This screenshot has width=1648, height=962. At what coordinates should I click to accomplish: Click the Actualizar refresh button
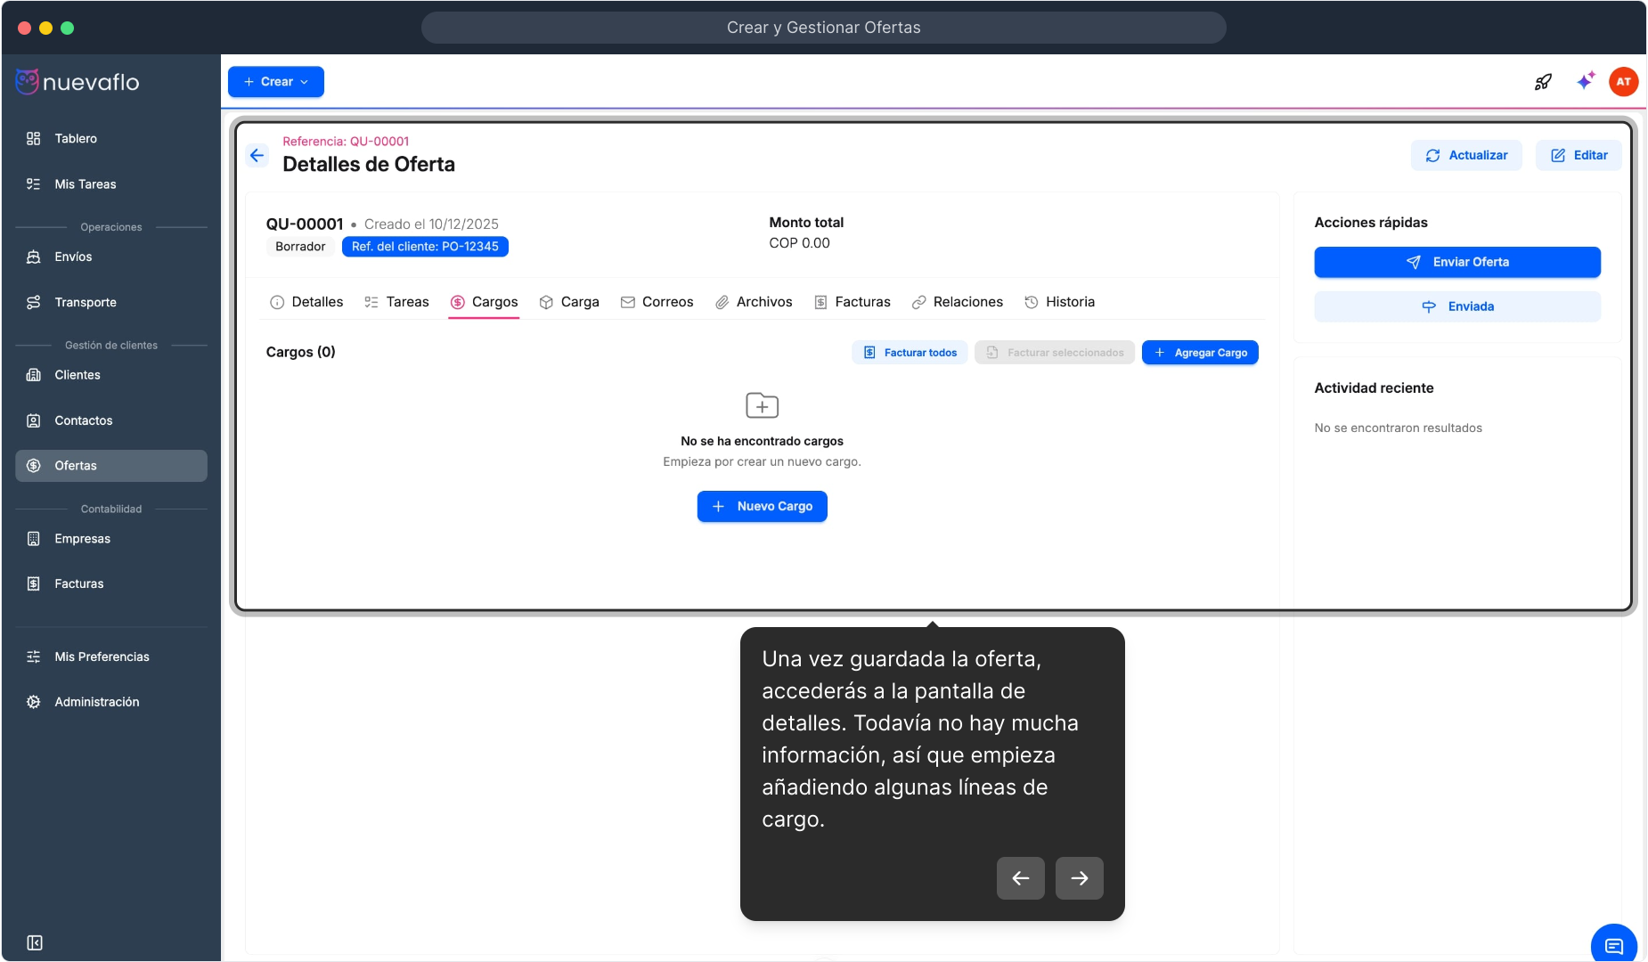[x=1466, y=156]
